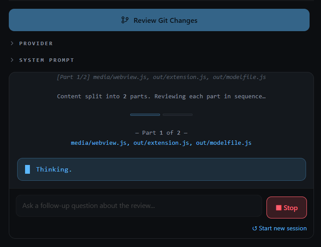Image resolution: width=321 pixels, height=247 pixels.
Task: Open the SYSTEM PROMPT section label
Action: pos(47,60)
